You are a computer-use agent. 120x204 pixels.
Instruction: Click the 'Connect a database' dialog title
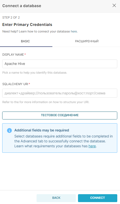pos(22,6)
